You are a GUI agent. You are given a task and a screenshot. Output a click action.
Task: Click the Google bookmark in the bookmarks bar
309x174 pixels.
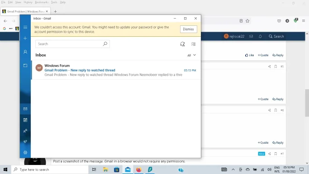(5, 29)
